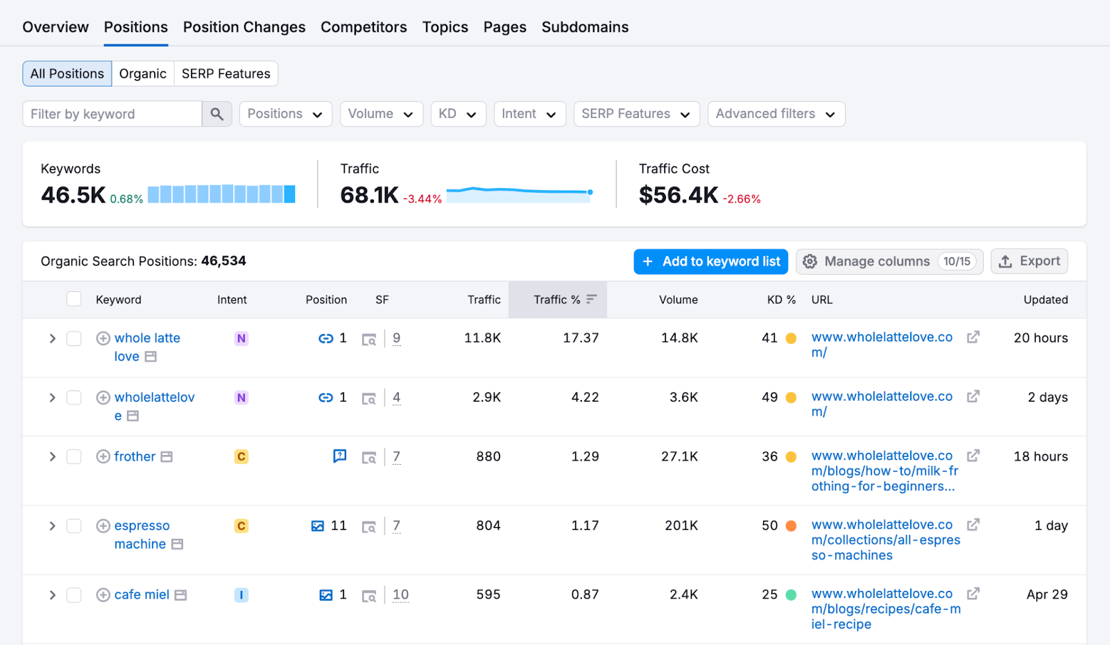Open SERP snapshot icon next to 'frother'

[166, 457]
